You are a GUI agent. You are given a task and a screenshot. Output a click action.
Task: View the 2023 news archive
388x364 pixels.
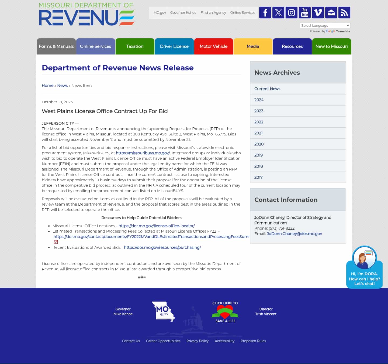click(x=259, y=111)
